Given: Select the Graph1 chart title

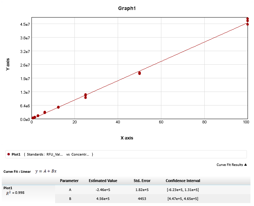Looking at the screenshot, I should (127, 8).
